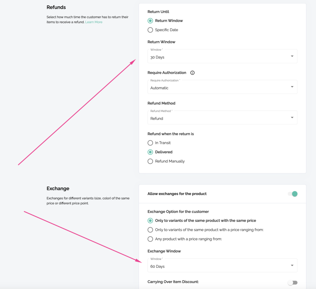Open the Learn More link

tap(94, 22)
